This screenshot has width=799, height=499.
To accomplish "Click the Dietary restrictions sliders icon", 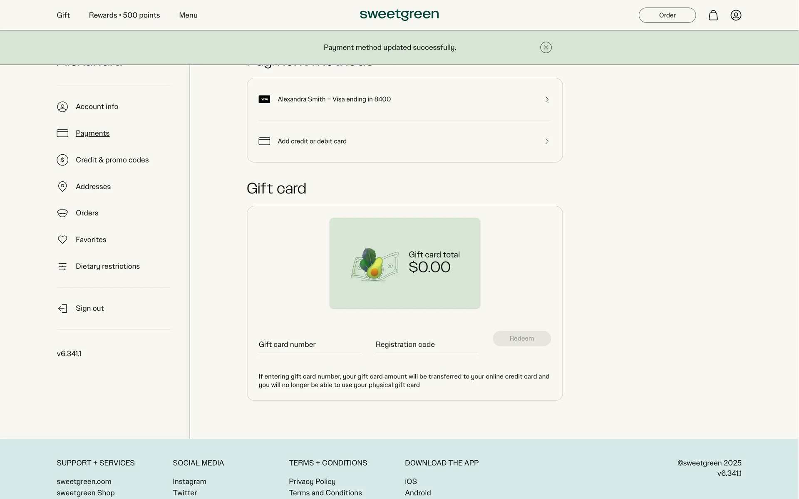I will click(62, 267).
